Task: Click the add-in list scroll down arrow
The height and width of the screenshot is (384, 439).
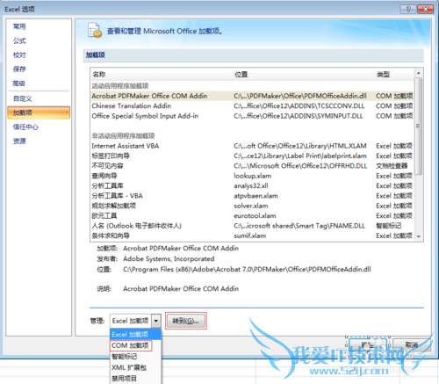Action: pyautogui.click(x=419, y=236)
